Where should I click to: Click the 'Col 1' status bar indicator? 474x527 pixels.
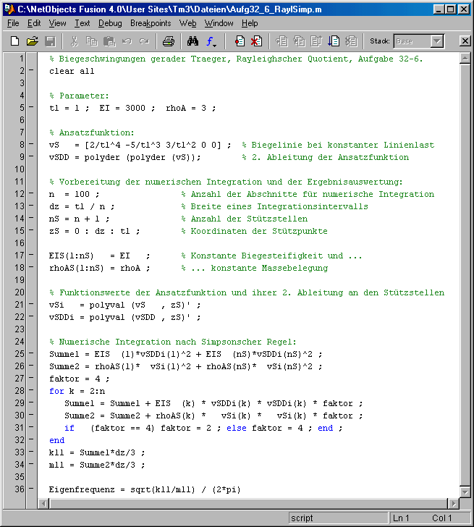pos(441,518)
